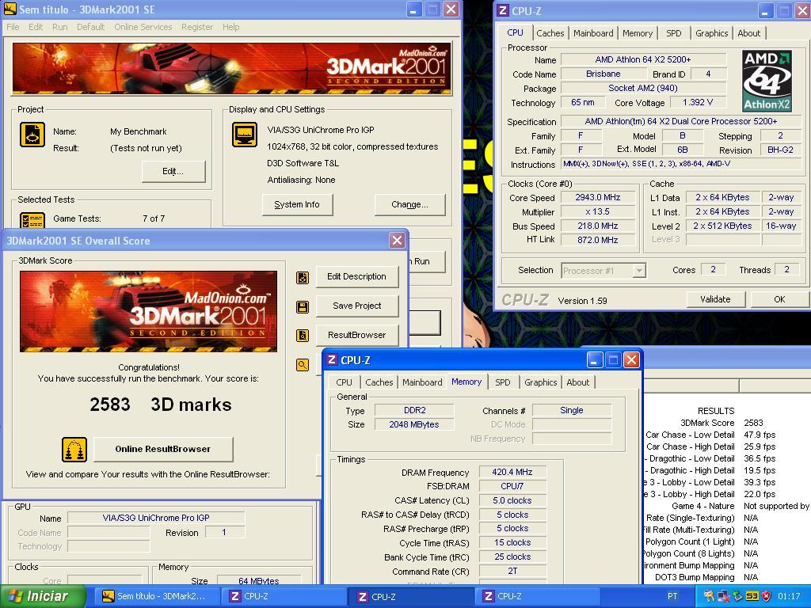Open the Help menu in 3DMark2001
Screen dimensions: 811x608
click(230, 27)
